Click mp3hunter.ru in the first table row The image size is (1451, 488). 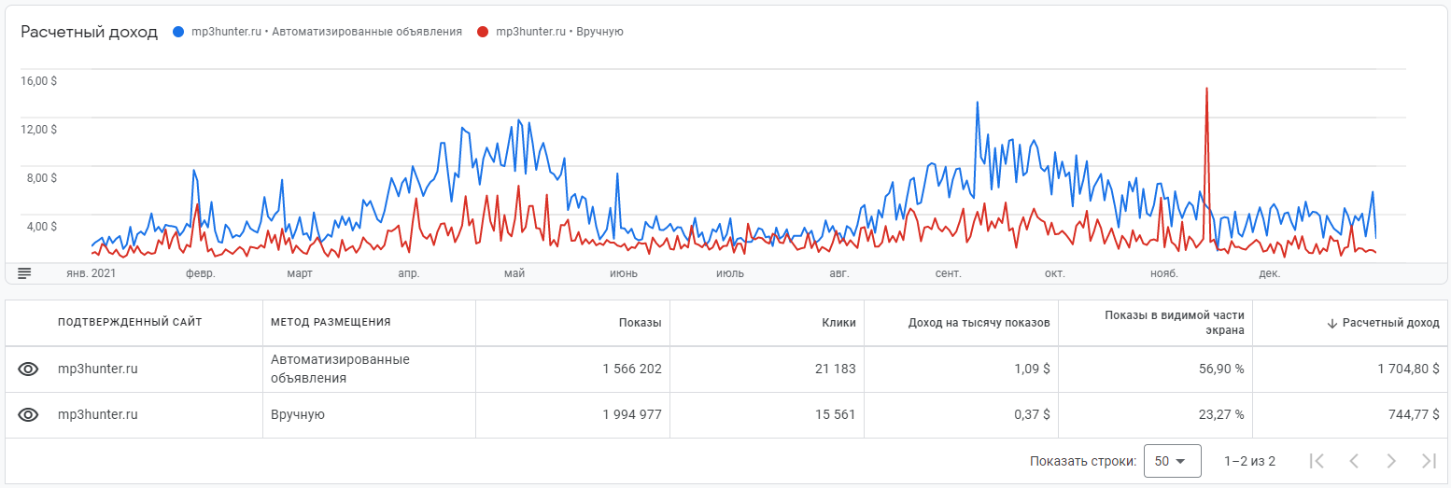(98, 369)
